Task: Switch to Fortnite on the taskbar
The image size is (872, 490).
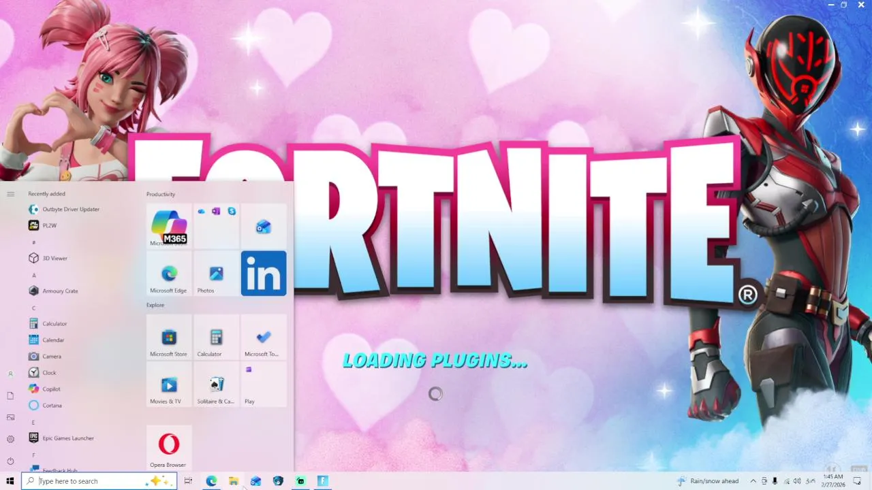Action: pyautogui.click(x=323, y=481)
